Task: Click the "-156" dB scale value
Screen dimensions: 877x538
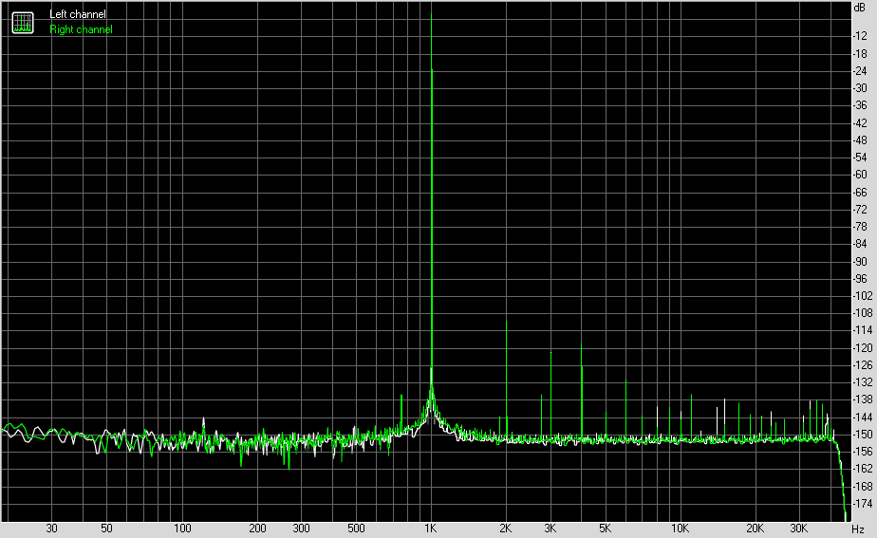Action: point(863,452)
